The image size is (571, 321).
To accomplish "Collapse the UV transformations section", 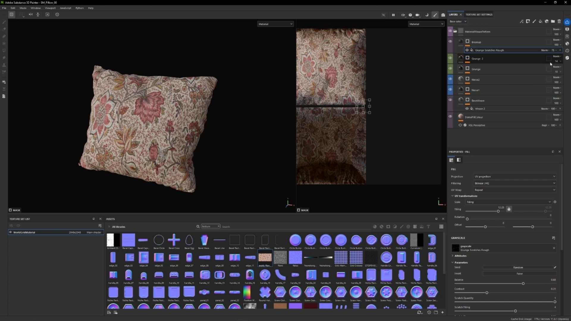I will click(x=453, y=196).
